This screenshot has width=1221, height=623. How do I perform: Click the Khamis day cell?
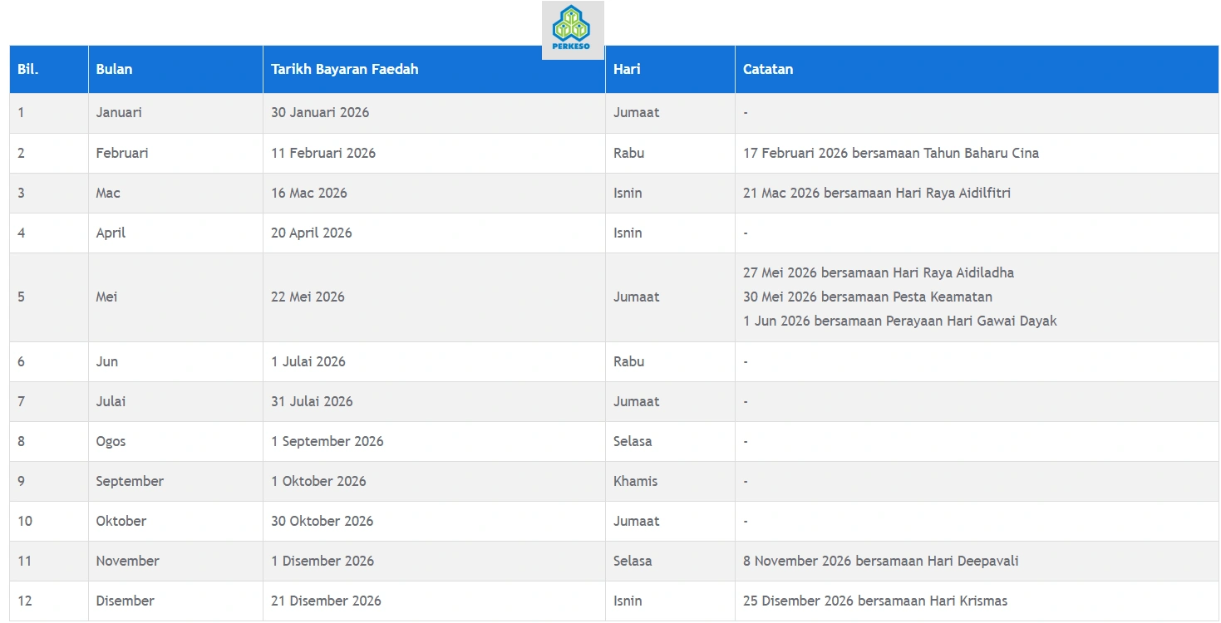[635, 481]
